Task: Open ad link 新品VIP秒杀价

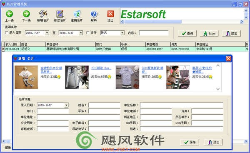Action: 202,70
